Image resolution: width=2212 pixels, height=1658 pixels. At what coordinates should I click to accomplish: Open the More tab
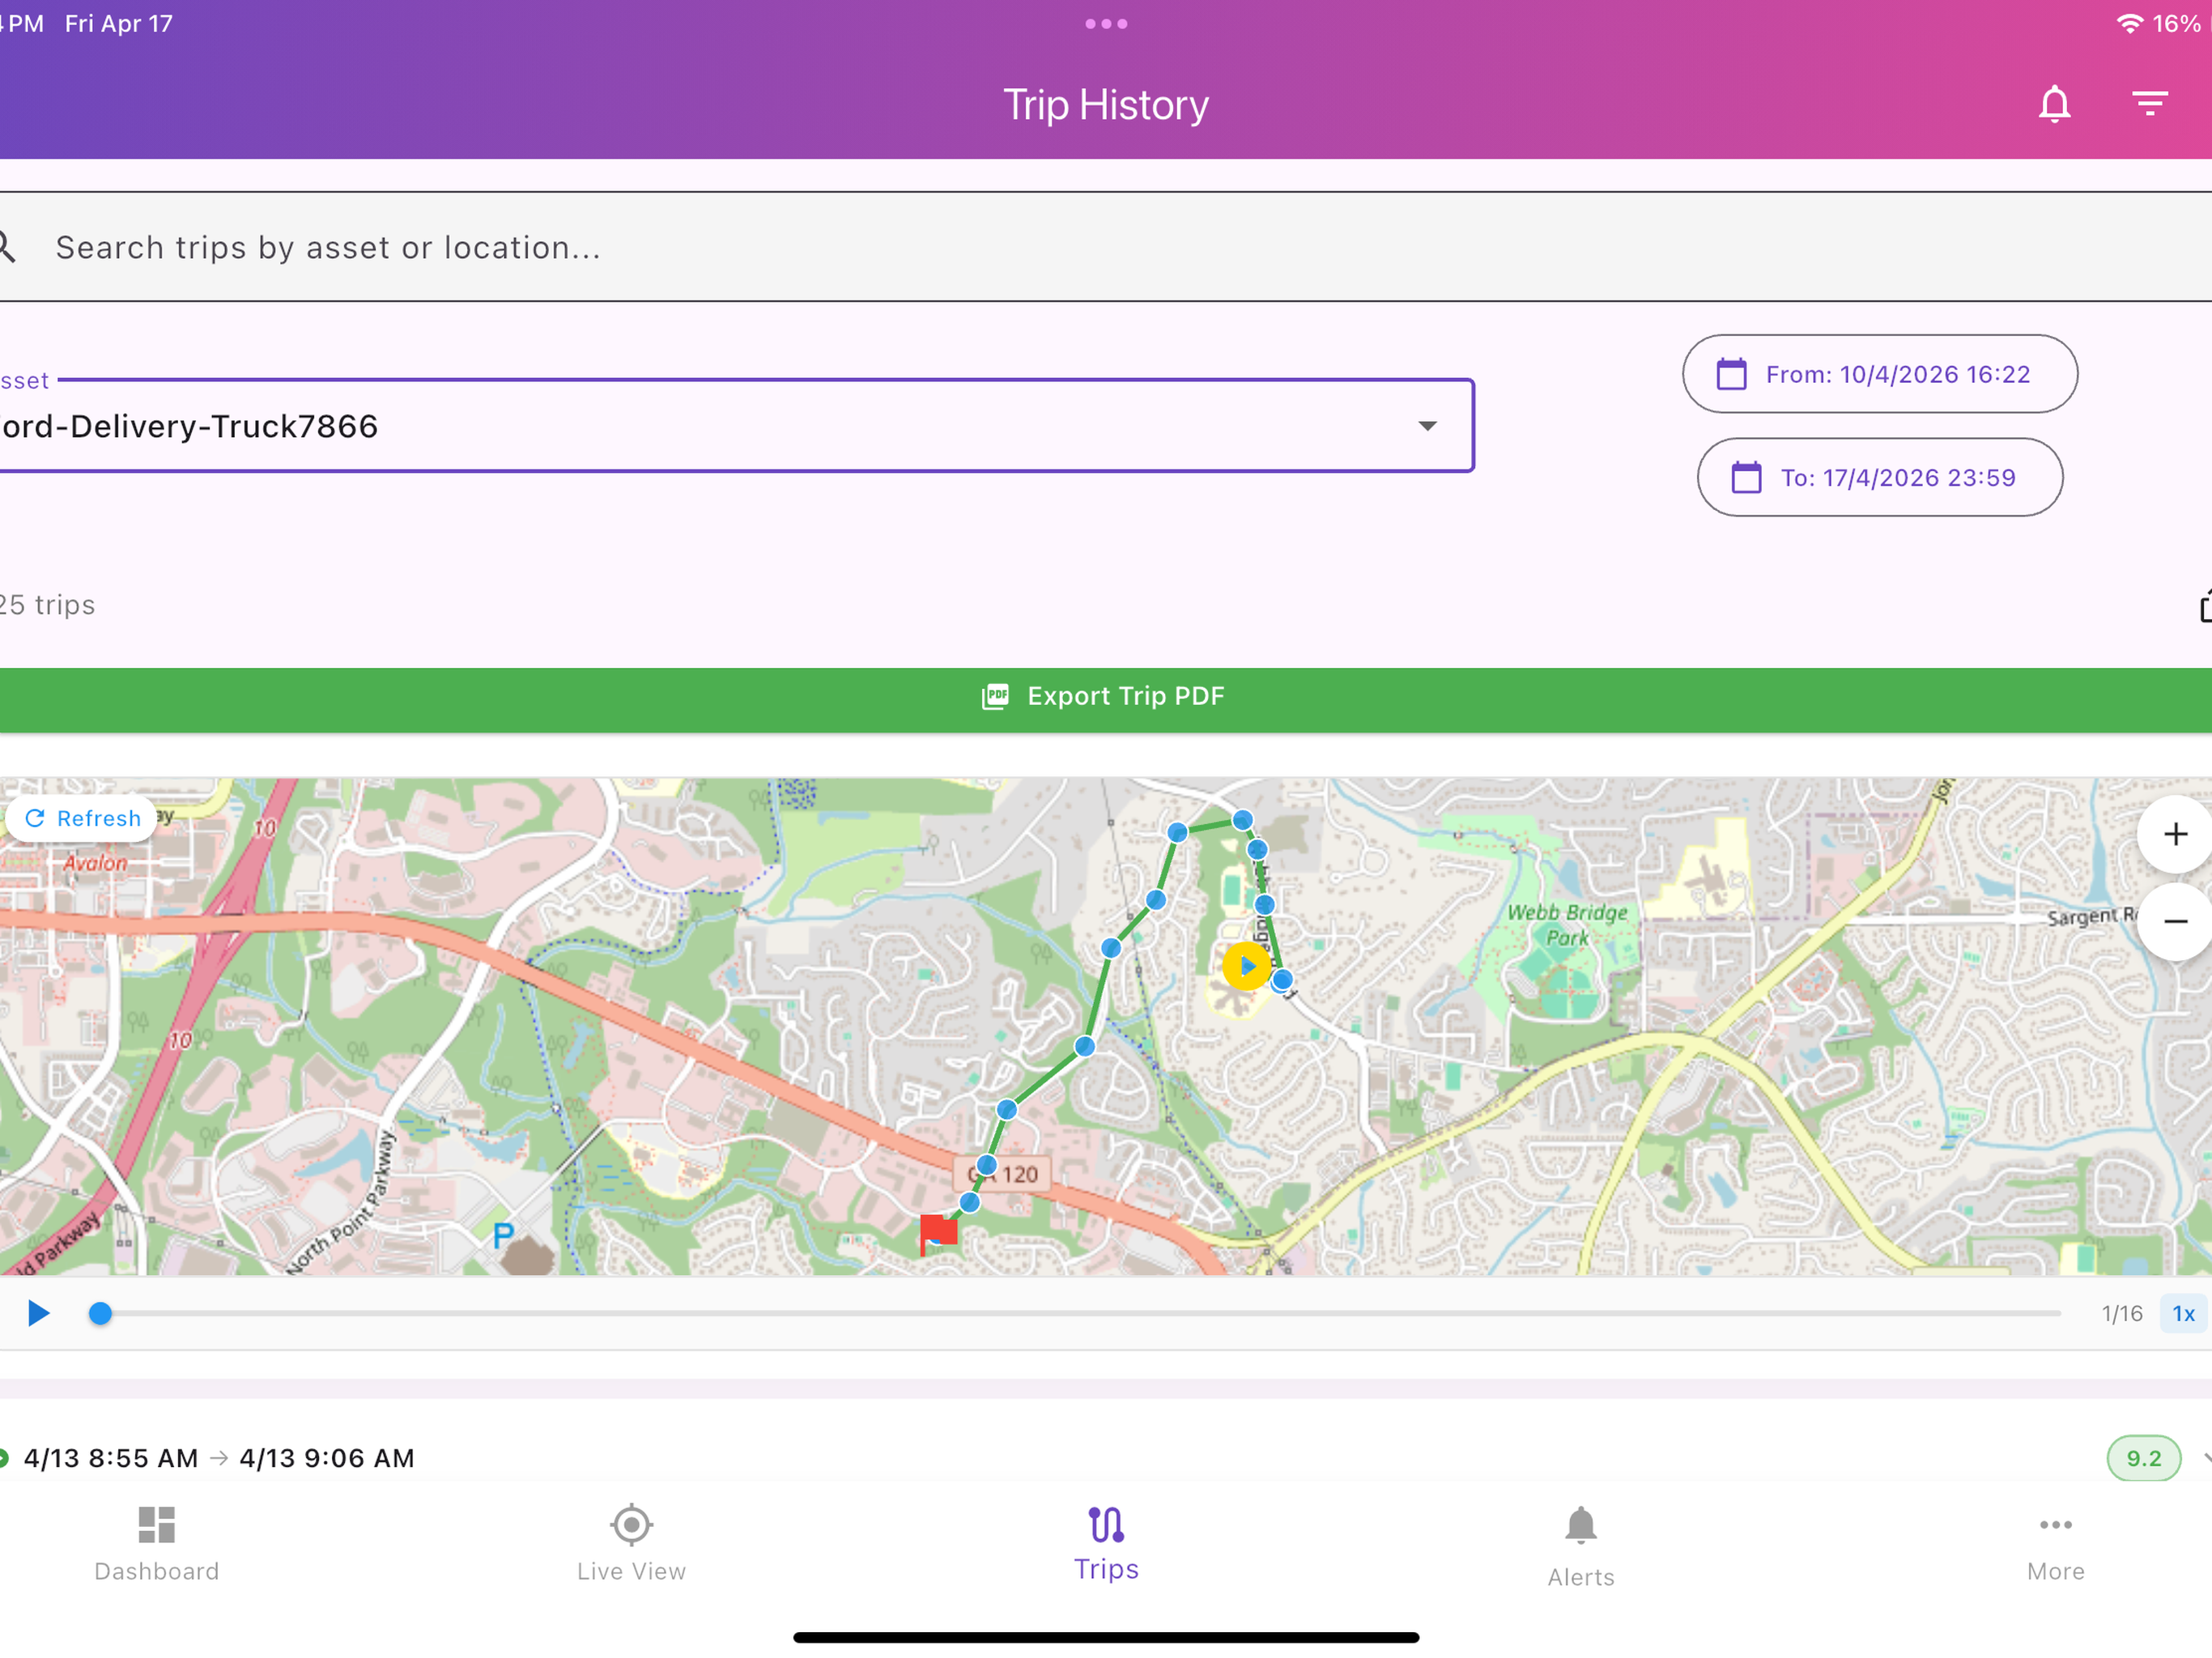point(2055,1546)
